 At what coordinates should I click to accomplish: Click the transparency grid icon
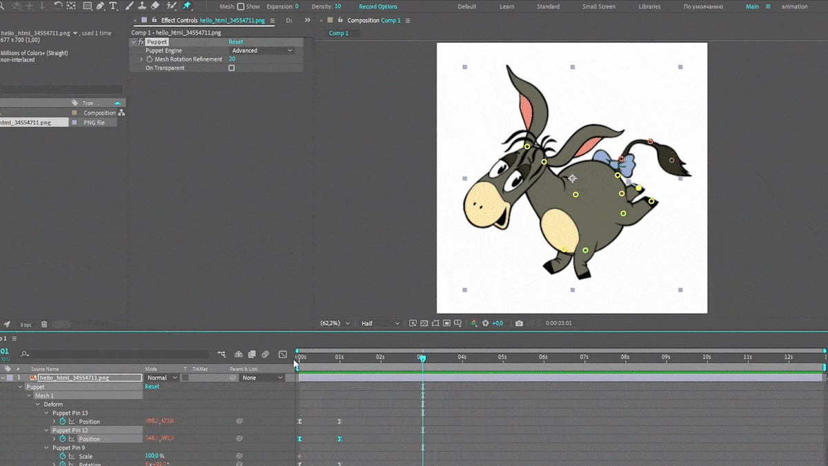424,323
